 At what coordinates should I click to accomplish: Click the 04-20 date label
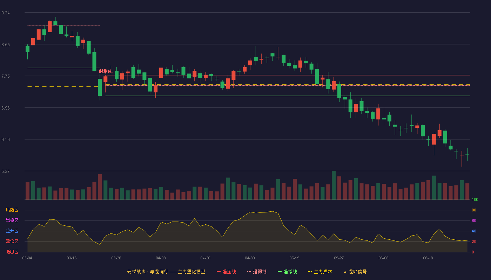[x=205, y=258]
